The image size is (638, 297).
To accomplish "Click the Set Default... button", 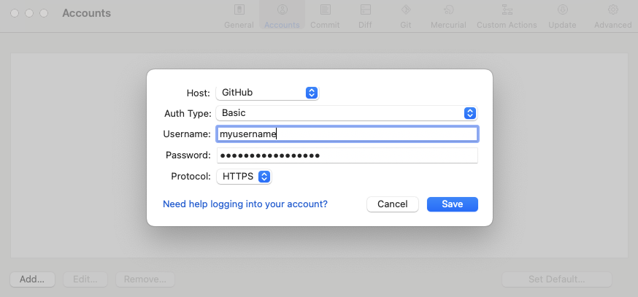I will click(557, 279).
